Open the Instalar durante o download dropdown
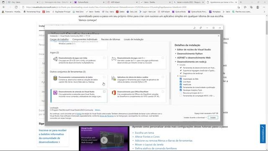The width and height of the screenshot is (268, 151). point(195,117)
